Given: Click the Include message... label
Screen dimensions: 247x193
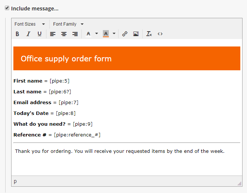Looking at the screenshot, I should pos(35,9).
